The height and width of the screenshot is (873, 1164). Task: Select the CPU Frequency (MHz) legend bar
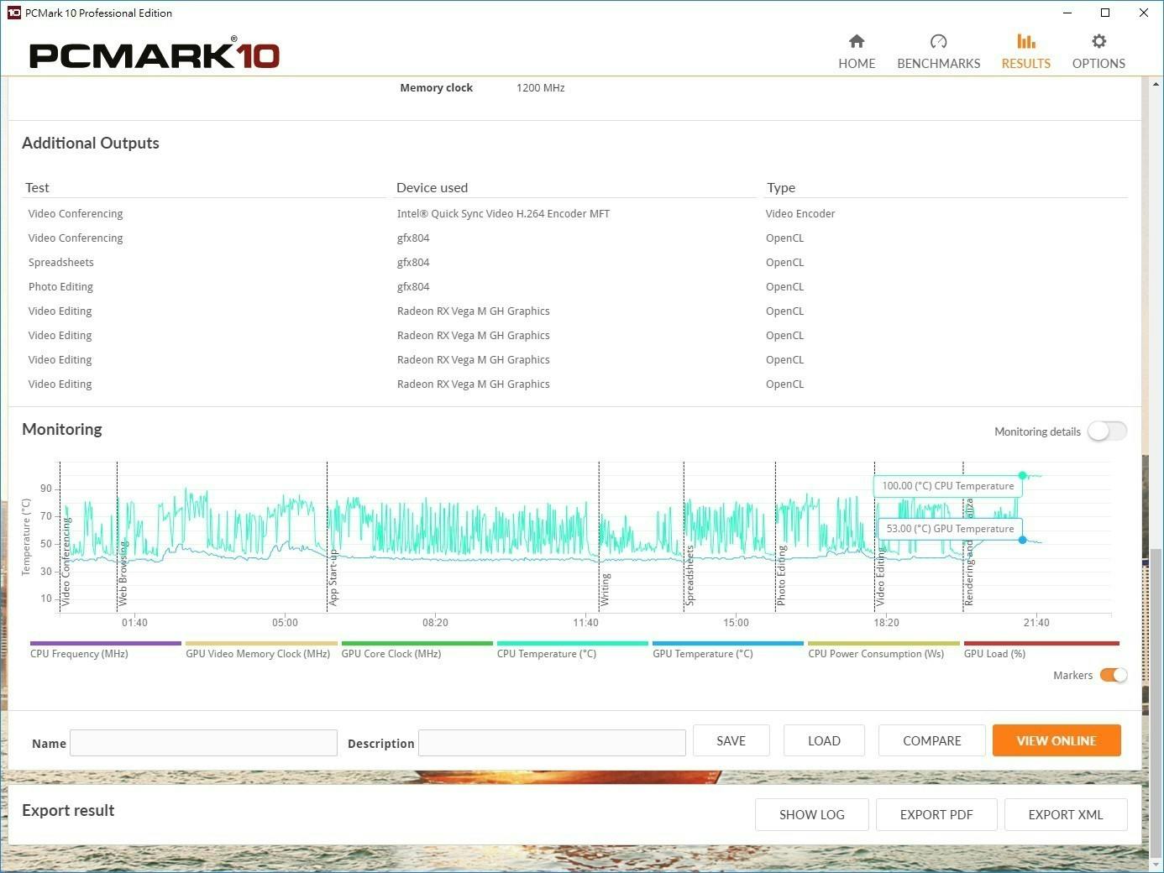105,644
